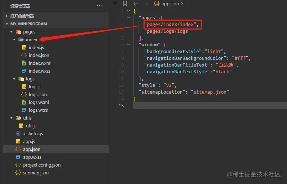Click the utils folder icon
This screenshot has height=184, width=287.
point(18,118)
